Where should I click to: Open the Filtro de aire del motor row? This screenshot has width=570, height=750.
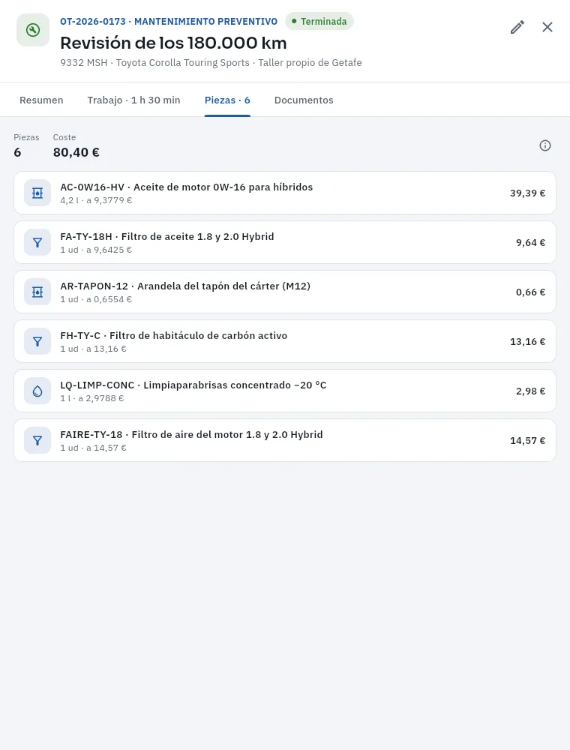click(x=285, y=440)
